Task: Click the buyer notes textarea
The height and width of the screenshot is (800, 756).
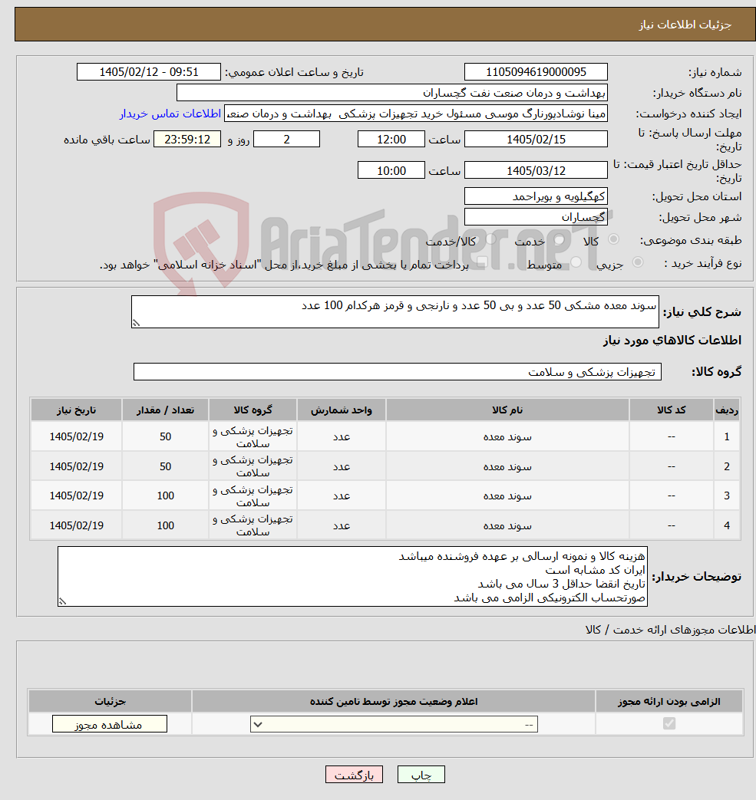Action: pos(352,577)
